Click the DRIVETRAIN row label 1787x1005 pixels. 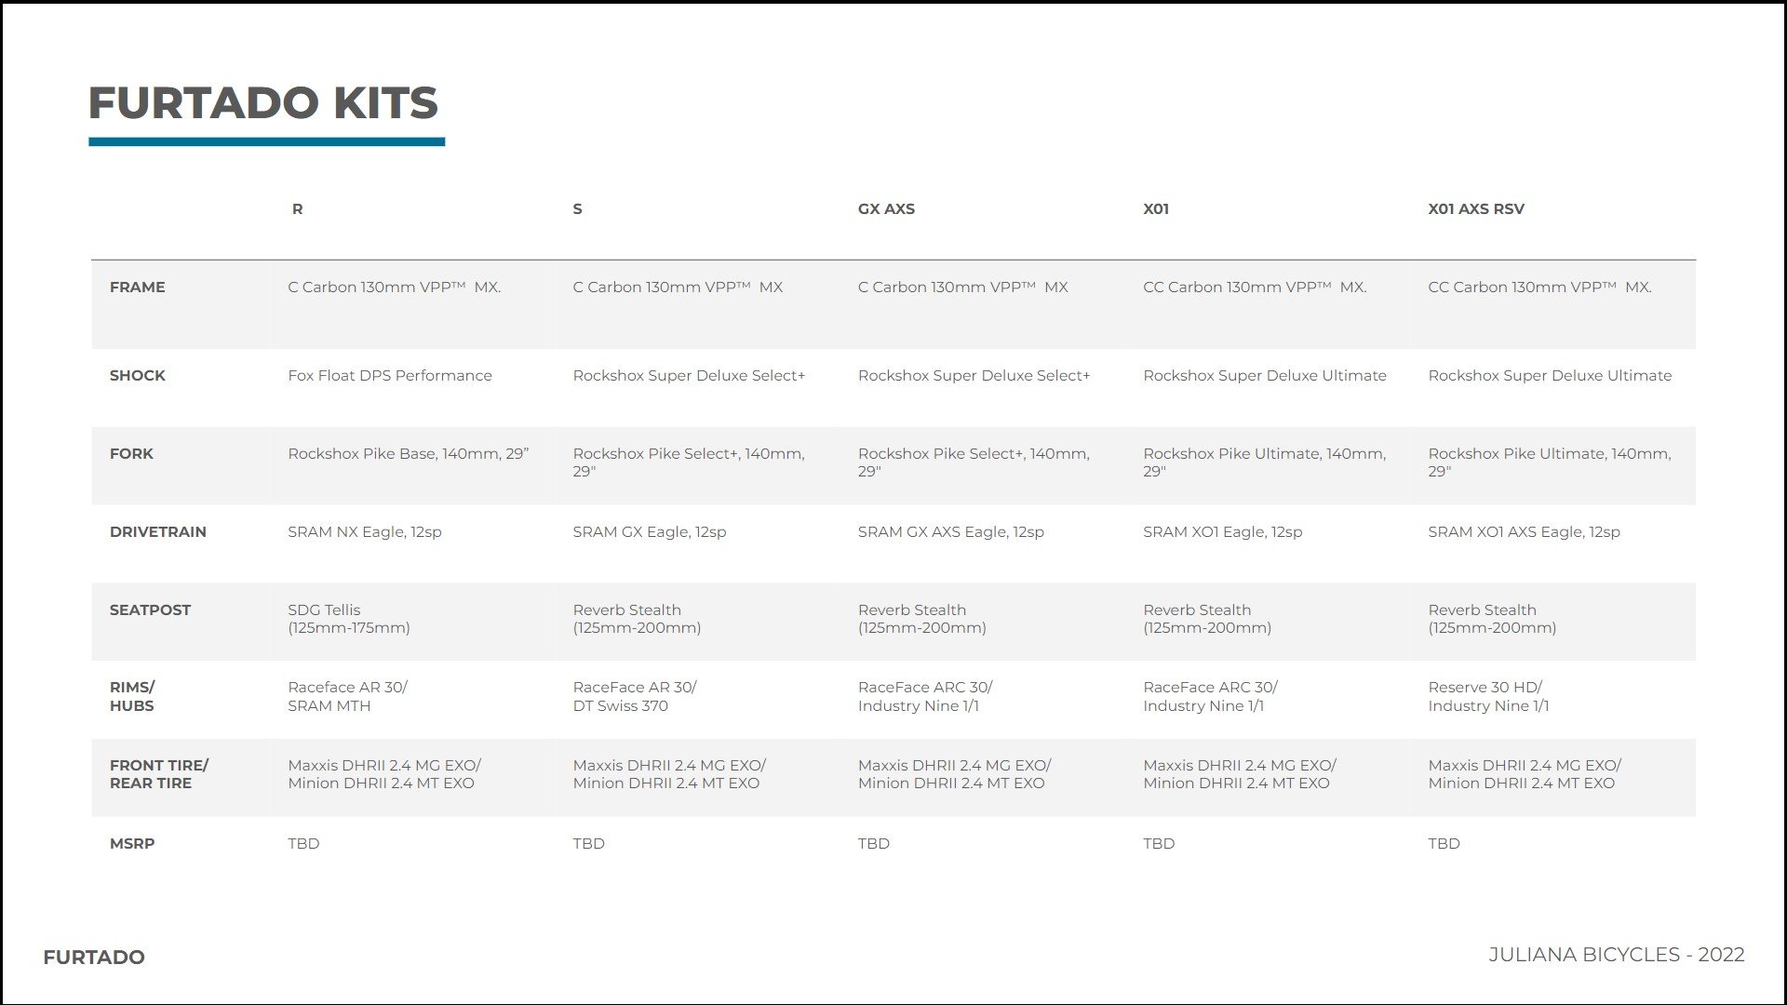158,532
